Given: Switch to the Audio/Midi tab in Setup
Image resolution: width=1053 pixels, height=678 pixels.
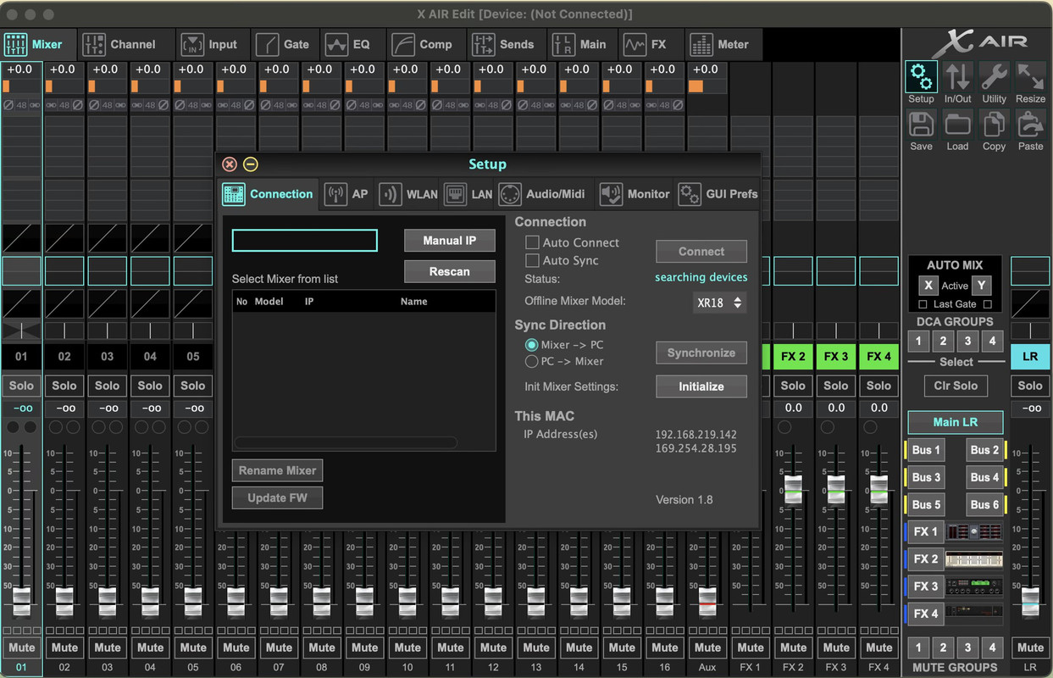Looking at the screenshot, I should (543, 194).
